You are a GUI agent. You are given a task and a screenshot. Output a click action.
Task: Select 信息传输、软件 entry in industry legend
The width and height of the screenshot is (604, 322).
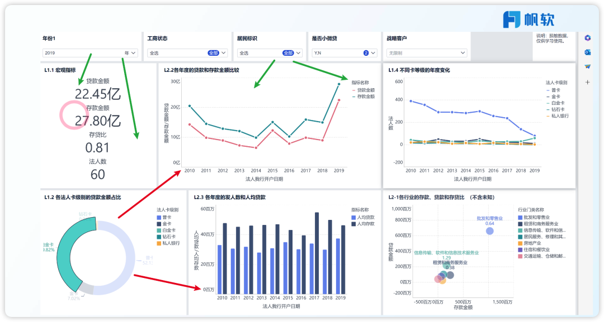pyautogui.click(x=542, y=230)
